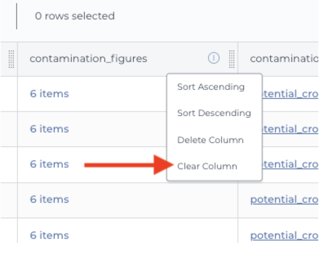Open the fourth row's 6 items link

coord(49,199)
